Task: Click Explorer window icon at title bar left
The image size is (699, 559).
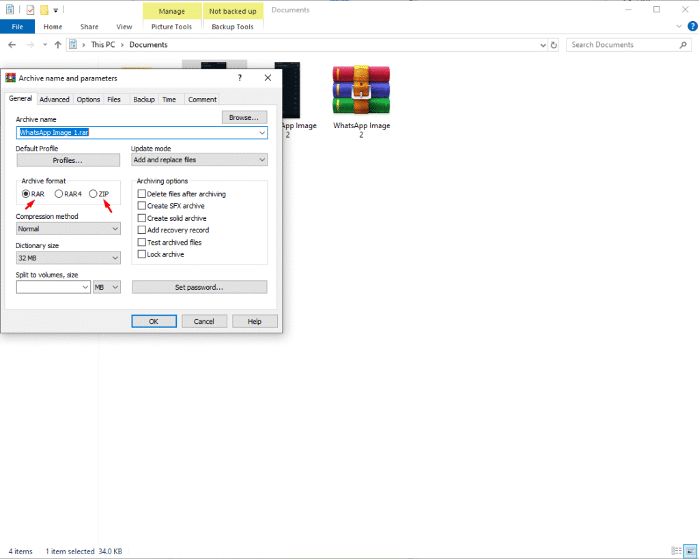Action: coord(10,10)
